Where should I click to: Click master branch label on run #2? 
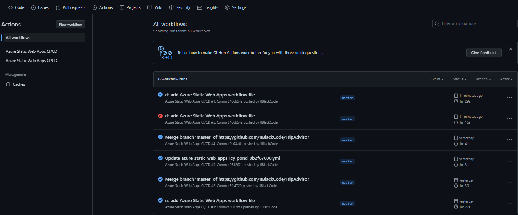pos(347,183)
